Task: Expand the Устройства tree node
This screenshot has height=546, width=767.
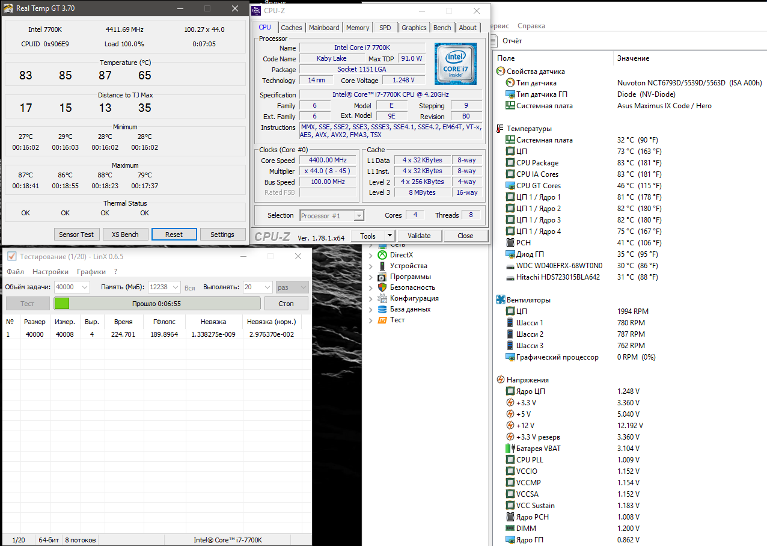Action: point(371,266)
